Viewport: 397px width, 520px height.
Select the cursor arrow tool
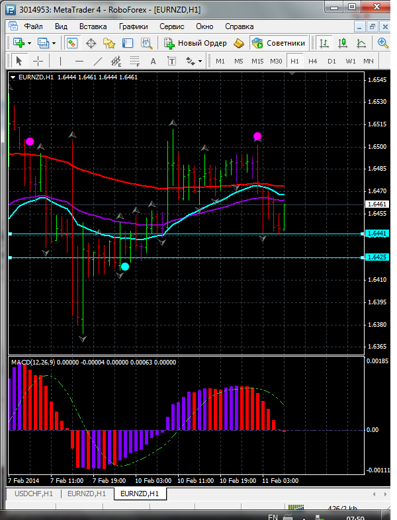19,61
